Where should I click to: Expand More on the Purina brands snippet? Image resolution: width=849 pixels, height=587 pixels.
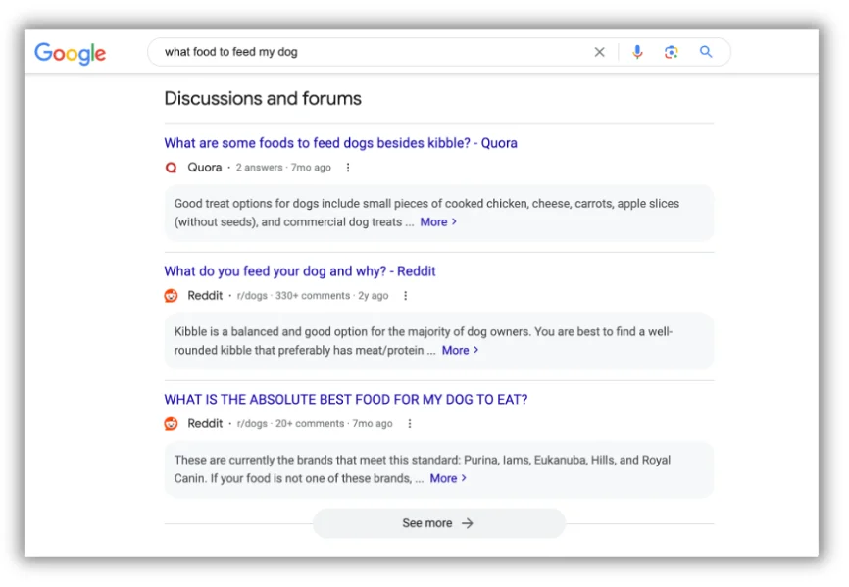pyautogui.click(x=448, y=479)
